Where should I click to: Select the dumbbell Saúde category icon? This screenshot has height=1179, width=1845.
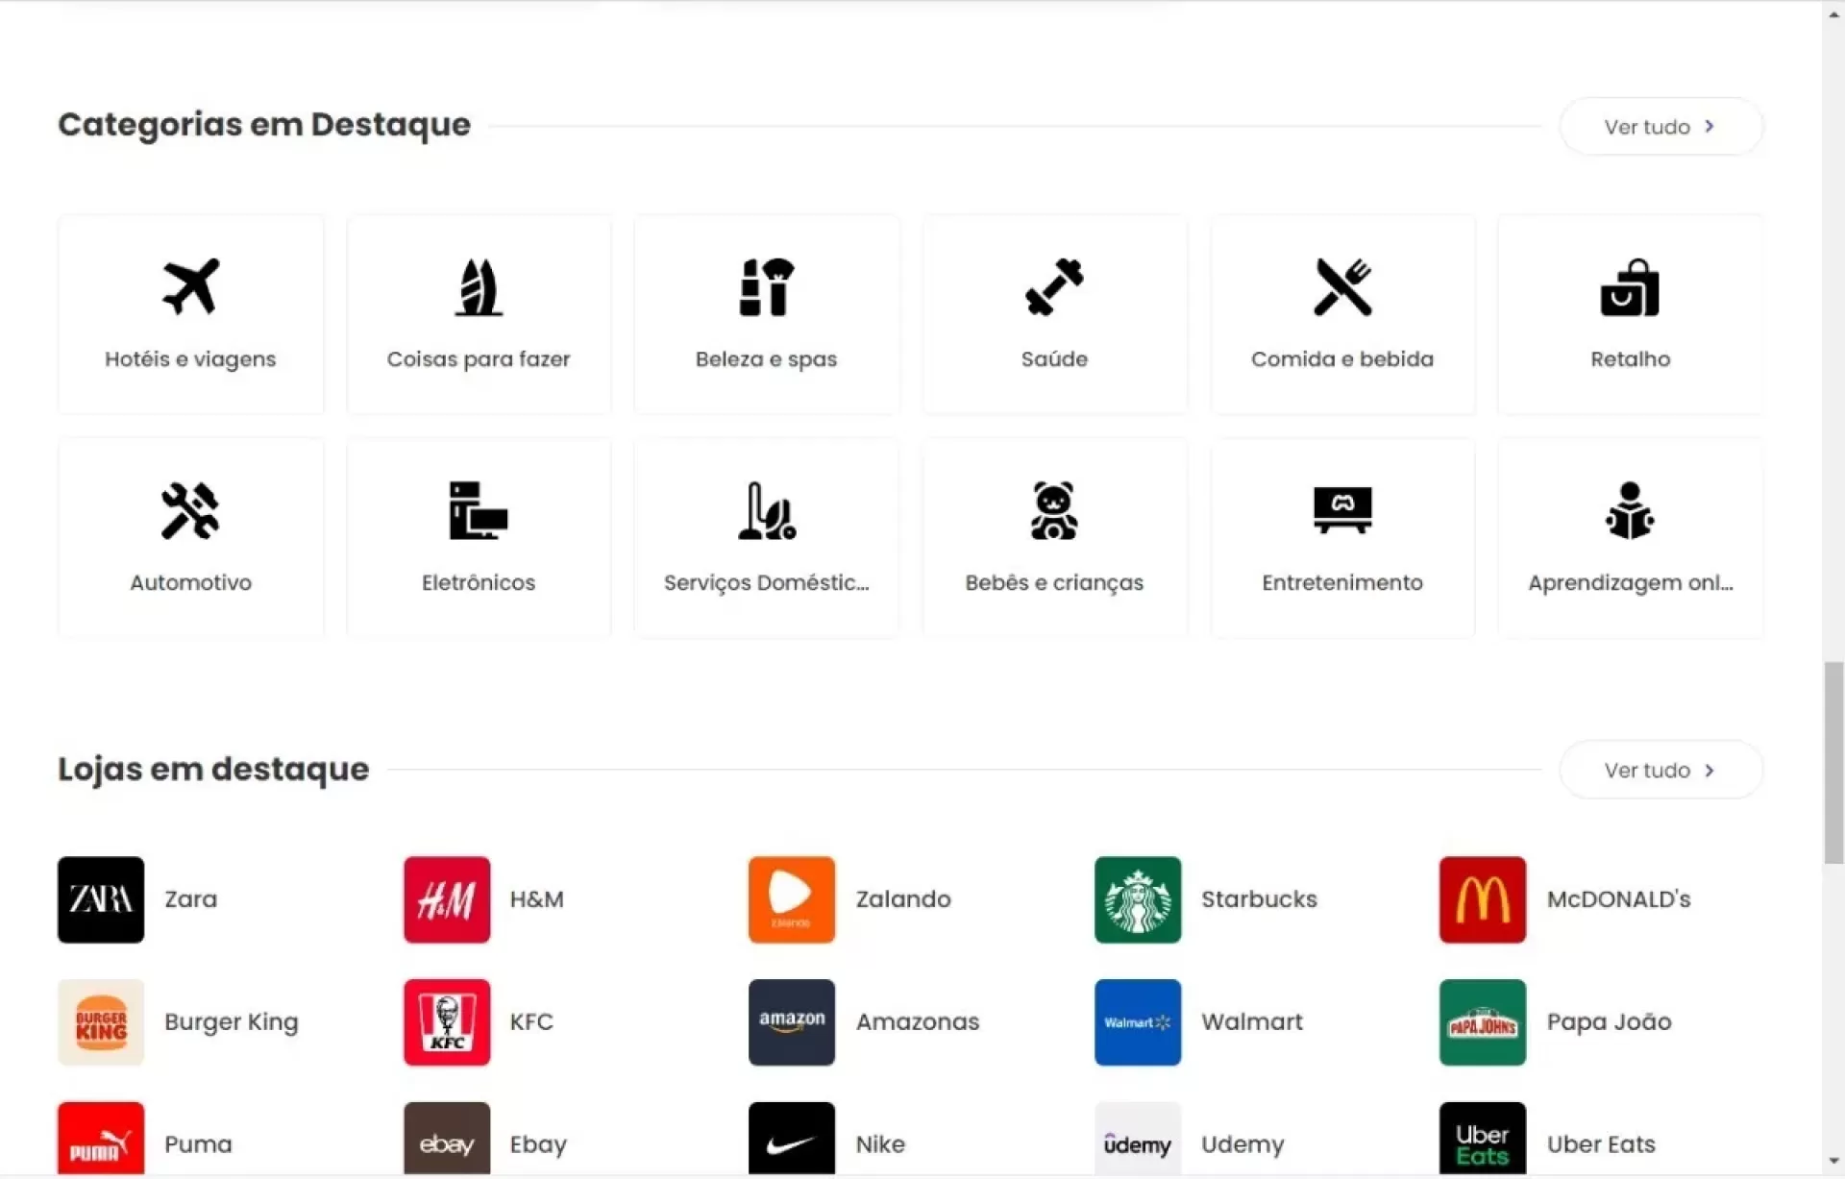tap(1054, 286)
